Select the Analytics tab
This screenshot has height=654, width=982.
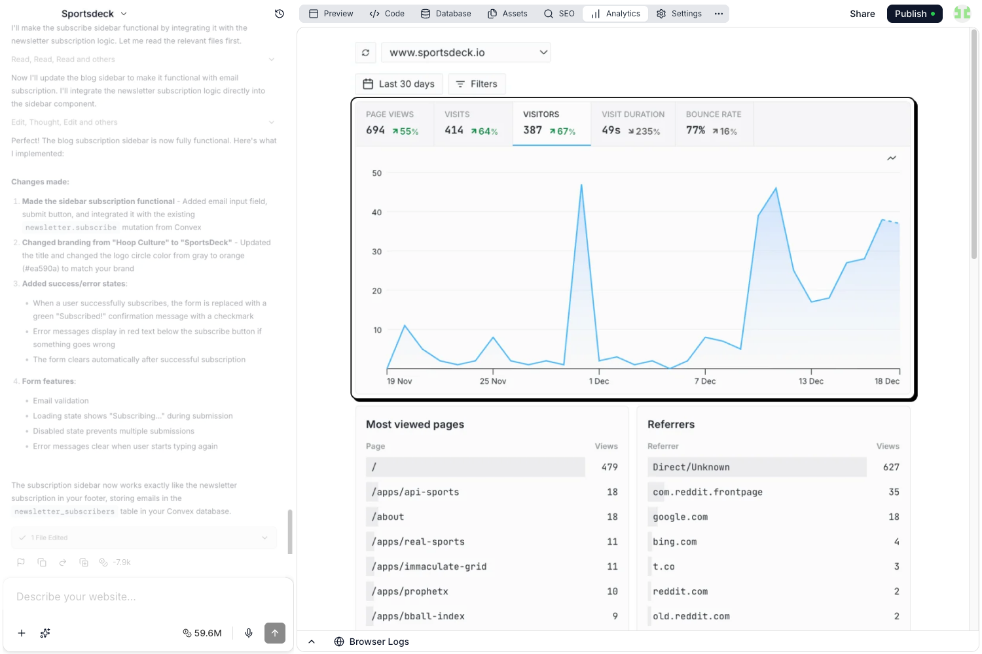tap(615, 14)
